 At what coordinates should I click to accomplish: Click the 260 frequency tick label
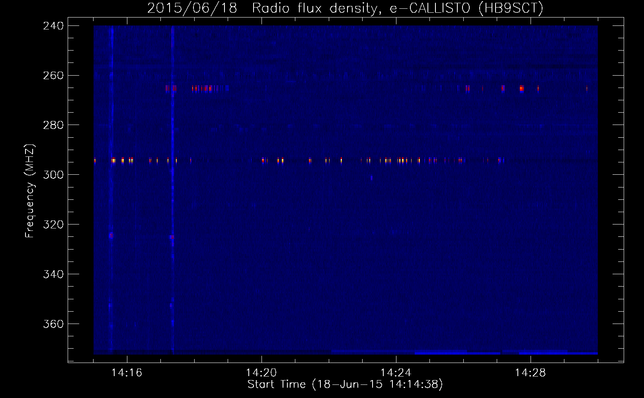(x=53, y=75)
